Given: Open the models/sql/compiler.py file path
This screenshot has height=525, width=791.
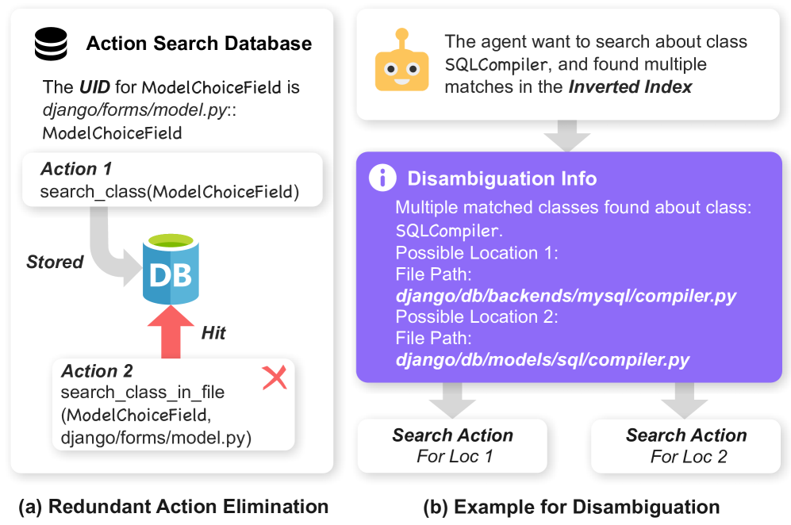Looking at the screenshot, I should (x=542, y=360).
